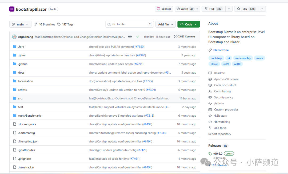Star the repository
Viewport: 288px width, 174px height.
point(246,9)
